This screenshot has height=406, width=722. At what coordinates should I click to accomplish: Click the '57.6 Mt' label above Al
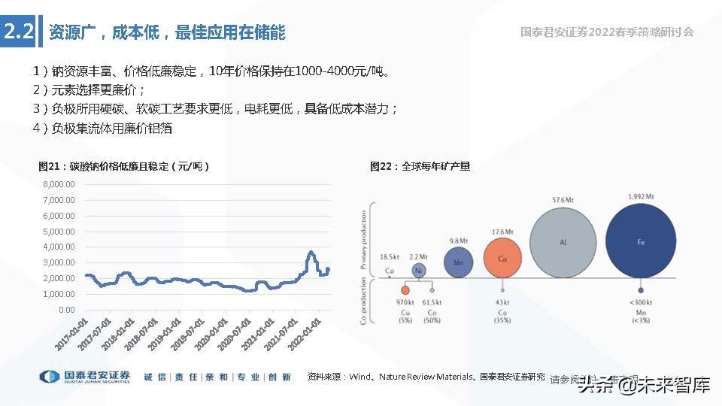(x=563, y=200)
